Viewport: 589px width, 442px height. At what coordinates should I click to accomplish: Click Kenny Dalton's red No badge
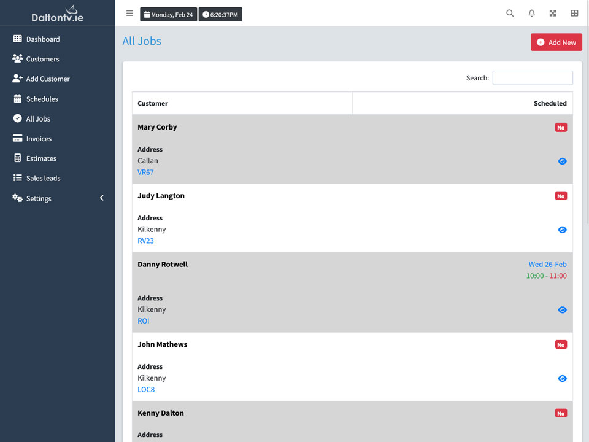561,413
